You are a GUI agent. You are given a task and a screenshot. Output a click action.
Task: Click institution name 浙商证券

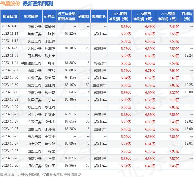pos(35,159)
